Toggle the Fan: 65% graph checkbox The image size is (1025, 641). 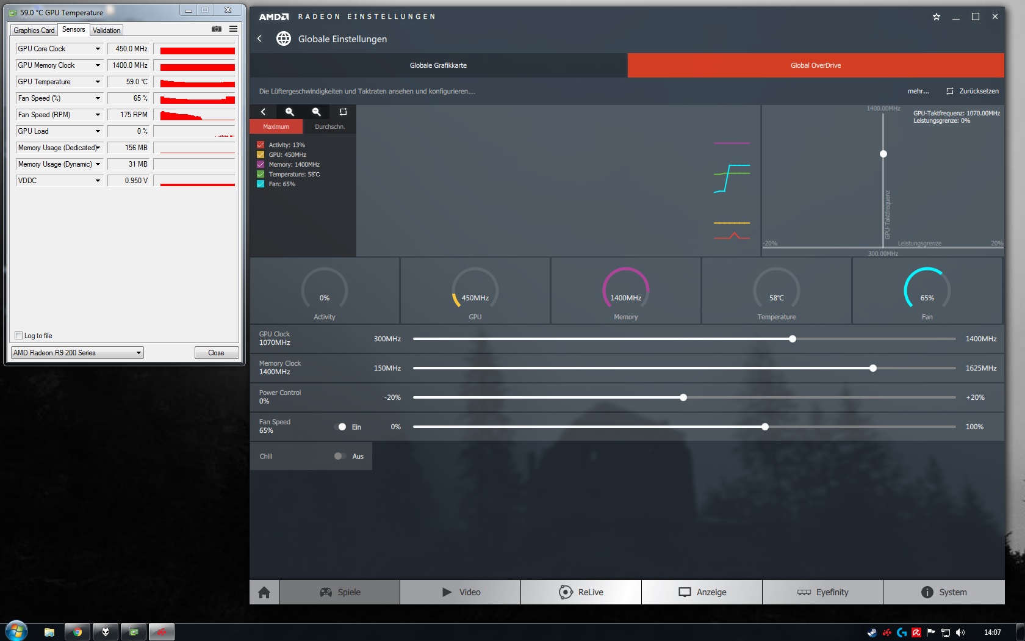click(x=261, y=184)
